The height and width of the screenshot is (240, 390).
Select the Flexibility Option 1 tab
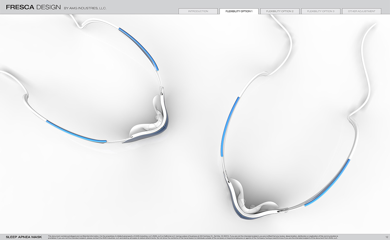coord(239,11)
